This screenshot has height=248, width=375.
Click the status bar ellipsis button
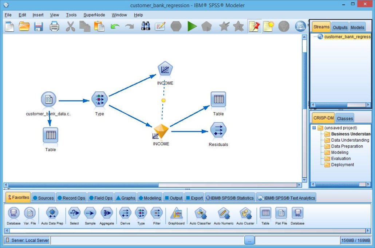pyautogui.click(x=249, y=240)
